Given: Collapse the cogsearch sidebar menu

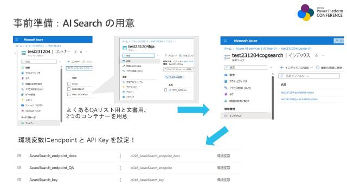Looking at the screenshot, I should point(271,68).
